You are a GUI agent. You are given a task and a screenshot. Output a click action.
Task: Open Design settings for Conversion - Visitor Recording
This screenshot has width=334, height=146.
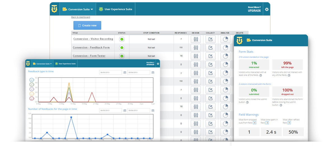coord(196,39)
